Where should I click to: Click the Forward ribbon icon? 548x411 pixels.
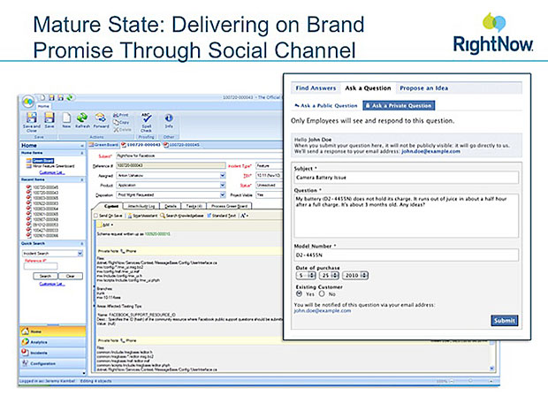pyautogui.click(x=101, y=120)
